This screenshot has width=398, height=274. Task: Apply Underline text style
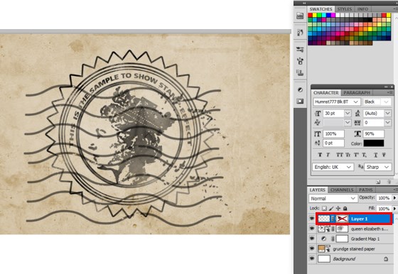375,155
